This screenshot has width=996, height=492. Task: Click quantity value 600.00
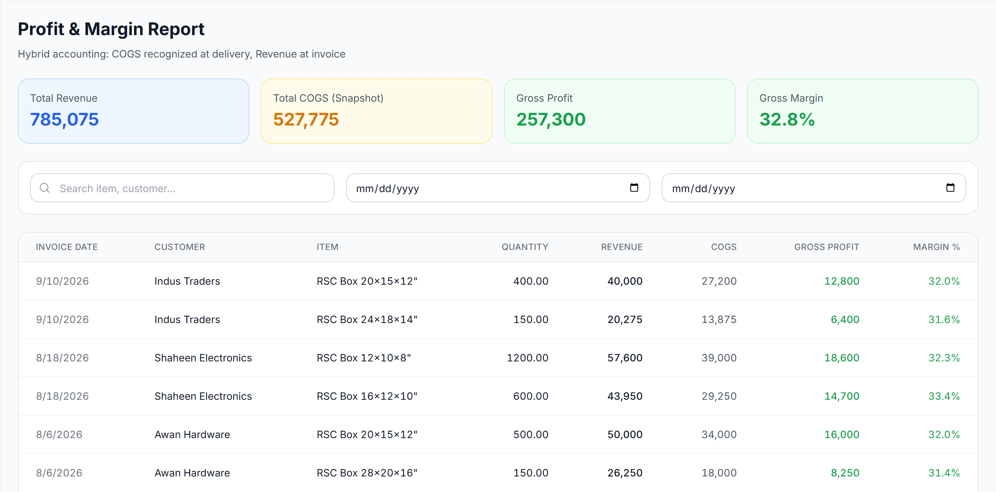(530, 396)
